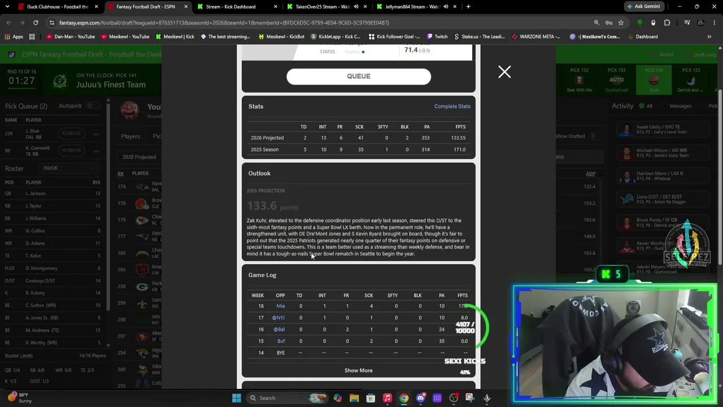Open Microsoft Store from the taskbar
The width and height of the screenshot is (723, 407).
point(371,398)
